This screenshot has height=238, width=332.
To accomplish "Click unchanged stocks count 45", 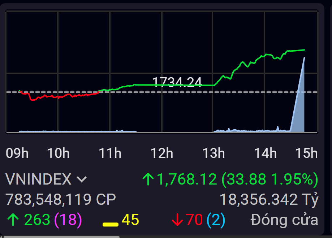I will [x=130, y=220].
